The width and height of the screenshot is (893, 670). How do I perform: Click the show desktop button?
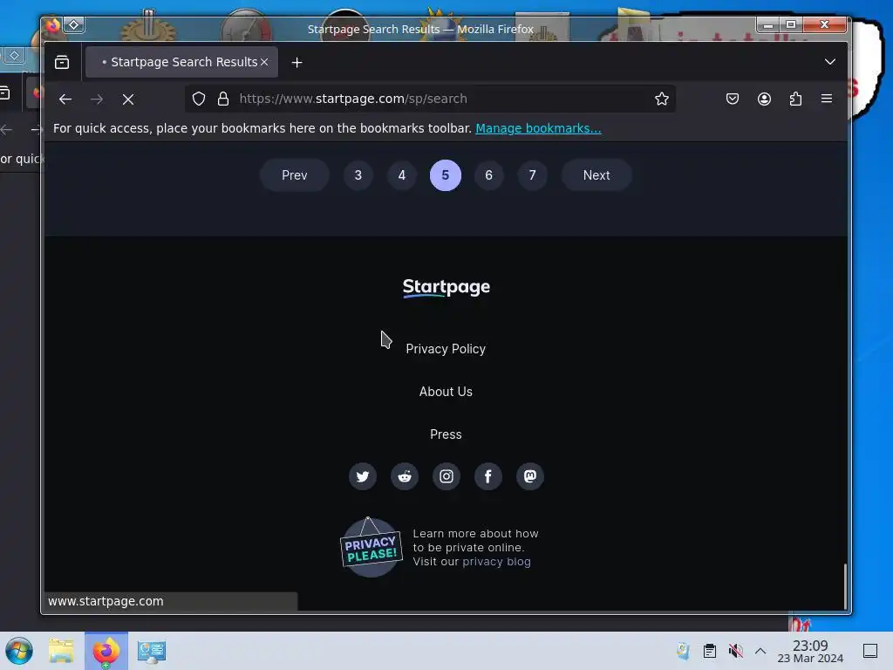pyautogui.click(x=870, y=651)
